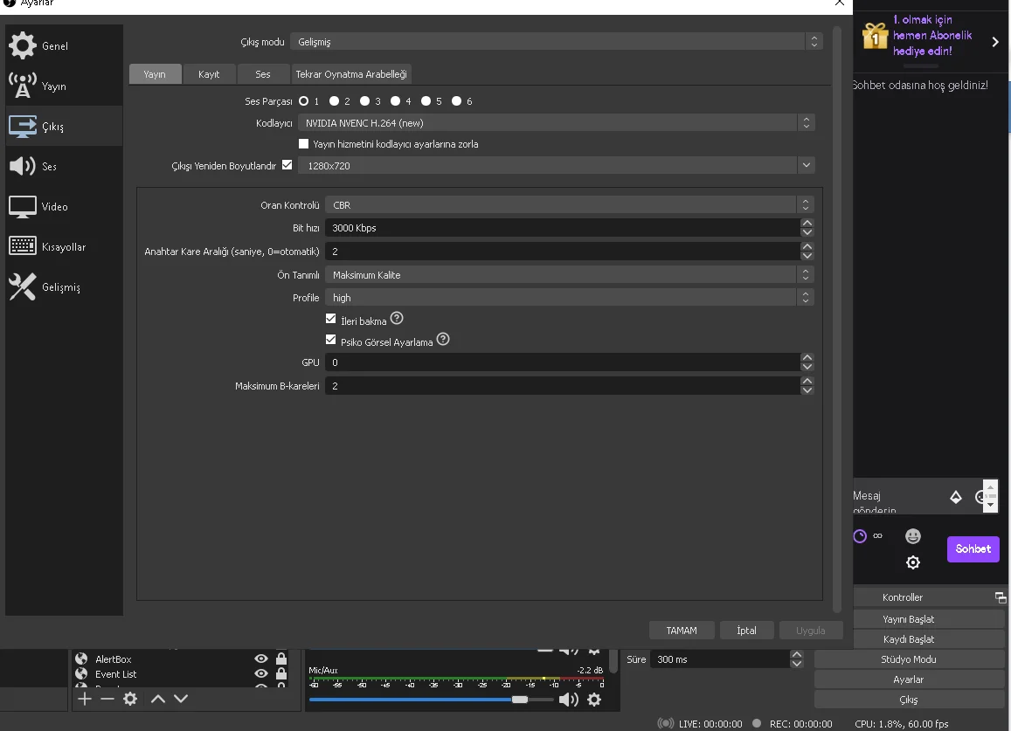The width and height of the screenshot is (1011, 731).
Task: Uncheck İleri bakma checkbox
Action: (x=331, y=319)
